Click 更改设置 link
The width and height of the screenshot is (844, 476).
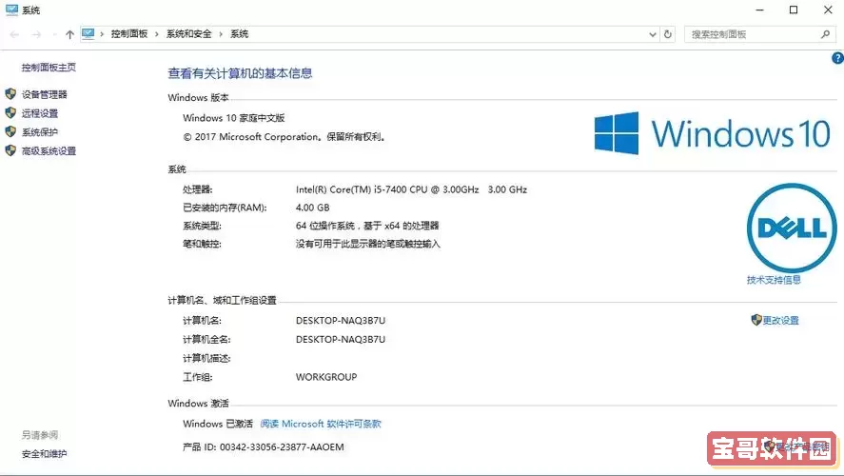click(780, 321)
